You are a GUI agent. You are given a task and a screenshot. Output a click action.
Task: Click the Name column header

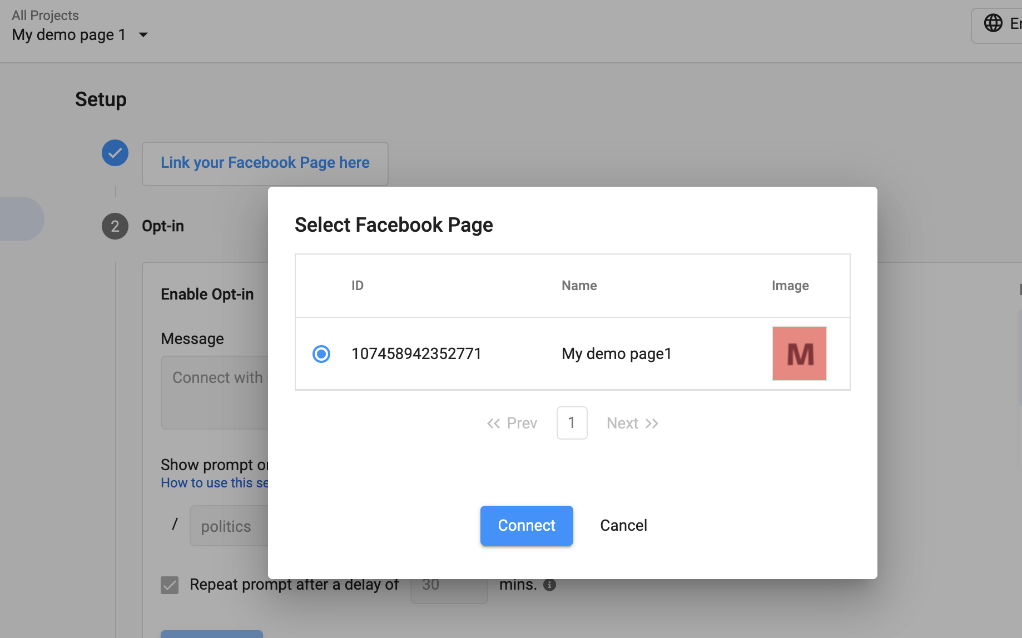point(579,286)
